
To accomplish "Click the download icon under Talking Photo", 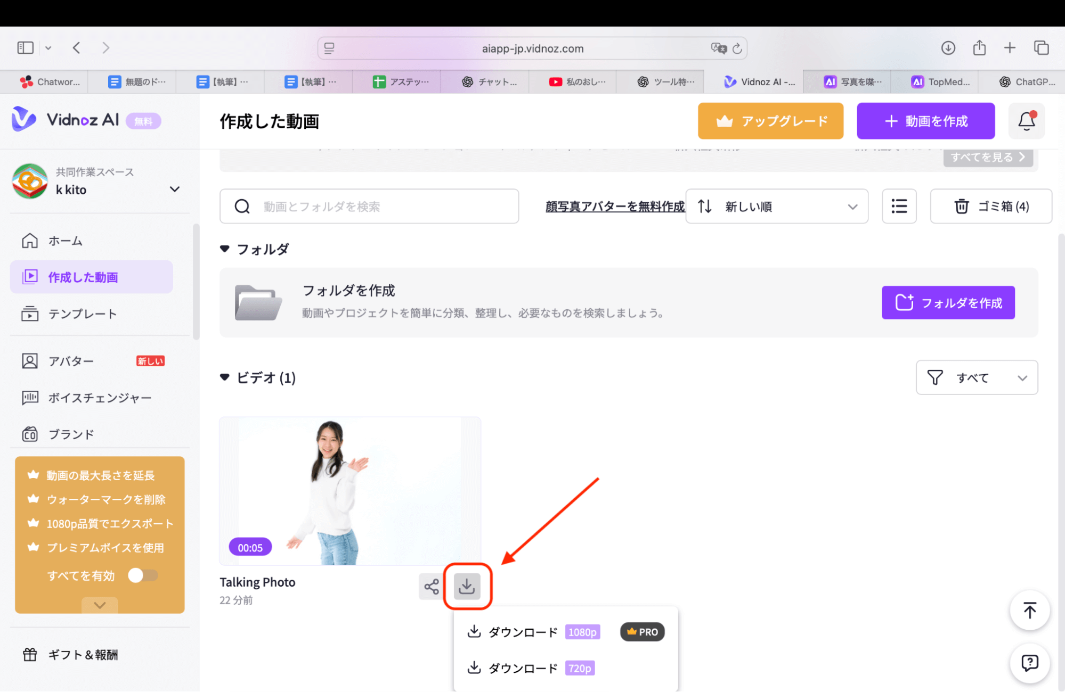I will [467, 587].
